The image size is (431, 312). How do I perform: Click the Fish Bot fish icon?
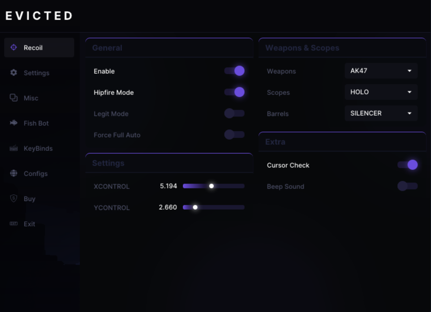13,123
